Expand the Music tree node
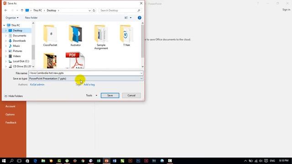 (6, 46)
